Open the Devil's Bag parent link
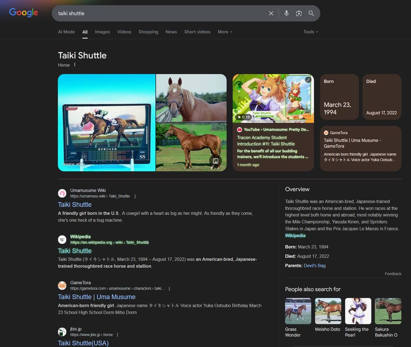 pos(314,266)
